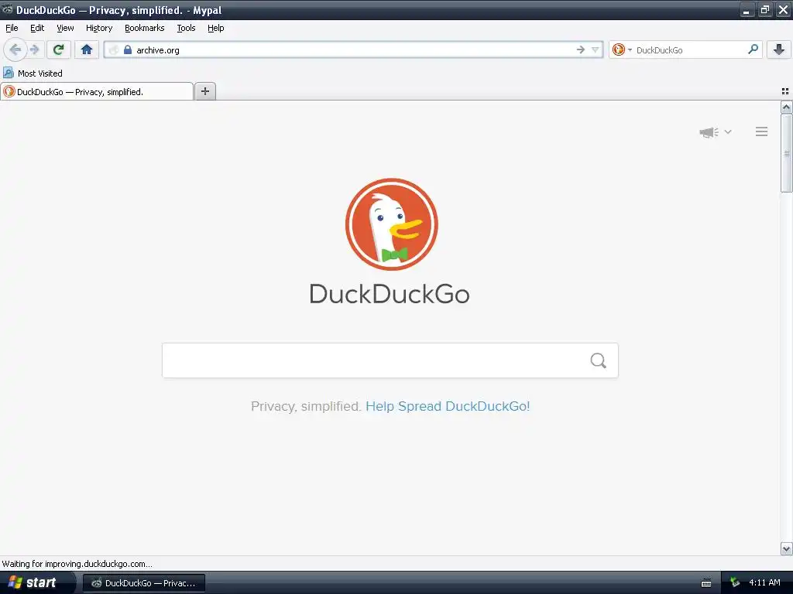Open the History menu
Screen dimensions: 793x594
(x=99, y=28)
